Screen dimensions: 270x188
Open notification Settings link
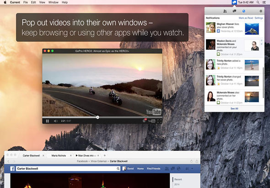(x=259, y=18)
